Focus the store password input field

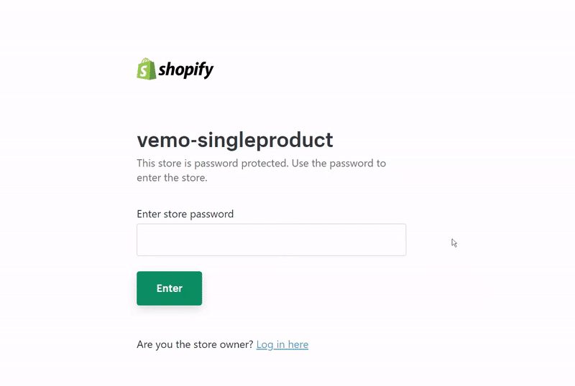pyautogui.click(x=271, y=240)
